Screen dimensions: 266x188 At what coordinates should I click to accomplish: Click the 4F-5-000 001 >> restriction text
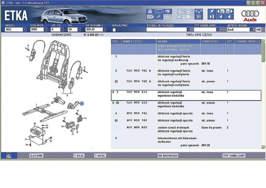point(94,35)
